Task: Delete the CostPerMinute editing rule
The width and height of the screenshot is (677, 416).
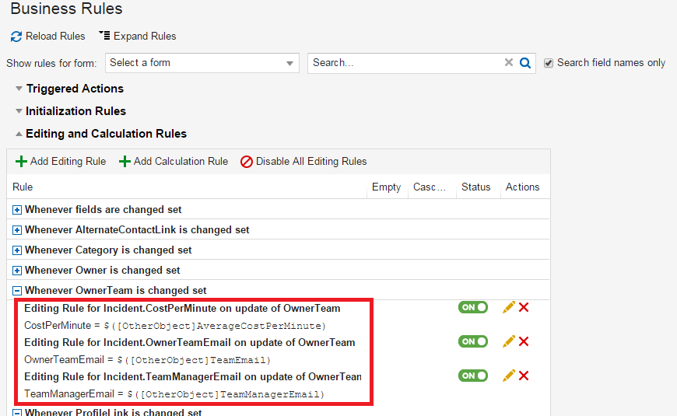Action: (524, 307)
